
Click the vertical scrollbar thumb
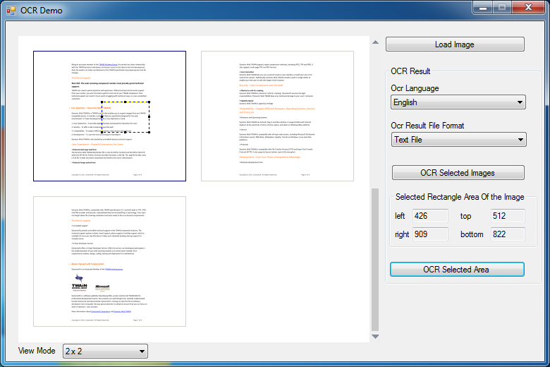coord(375,260)
